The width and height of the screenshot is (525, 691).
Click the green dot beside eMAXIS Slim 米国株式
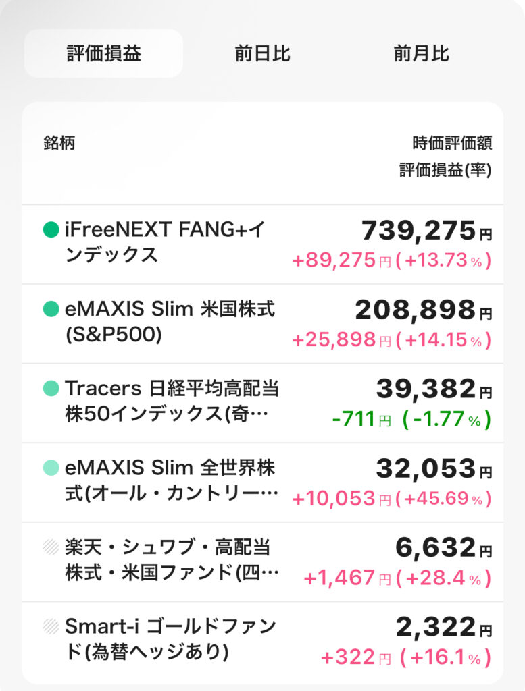pyautogui.click(x=51, y=309)
